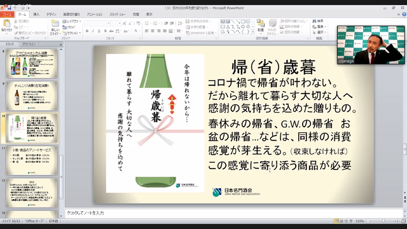This screenshot has height=229, width=407.
Task: Toggle strikethrough (abc) button
Action: [111, 31]
